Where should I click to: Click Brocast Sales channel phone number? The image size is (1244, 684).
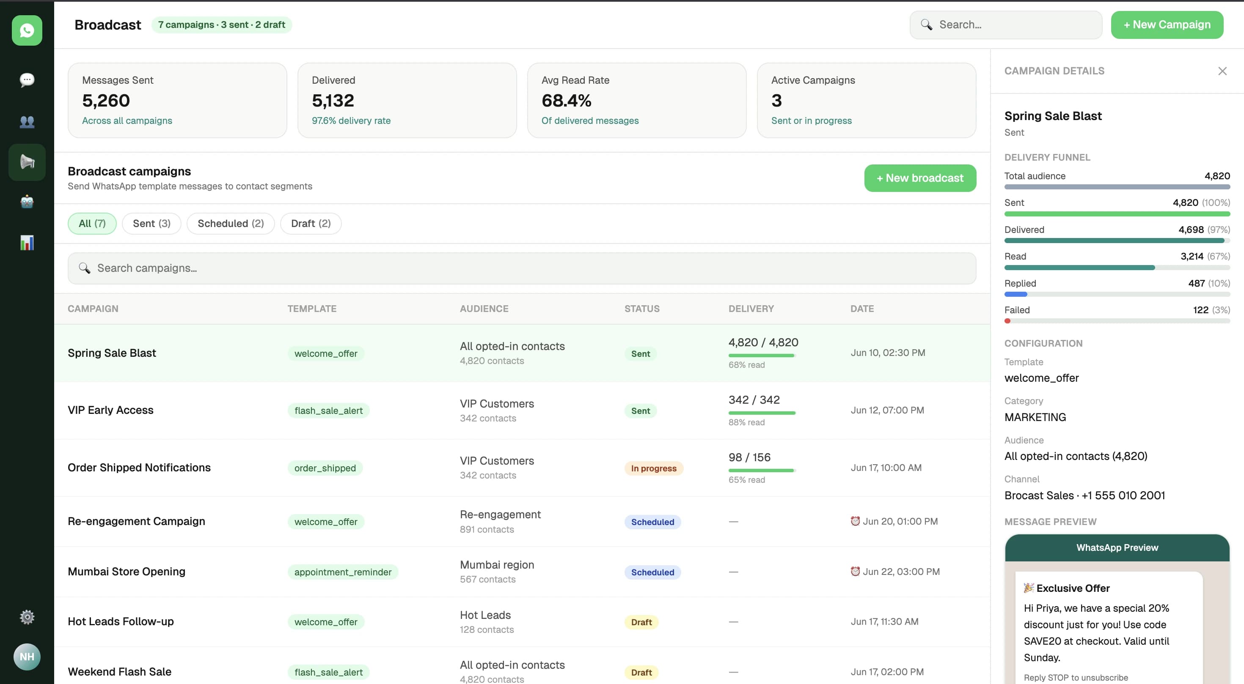[x=1084, y=495]
